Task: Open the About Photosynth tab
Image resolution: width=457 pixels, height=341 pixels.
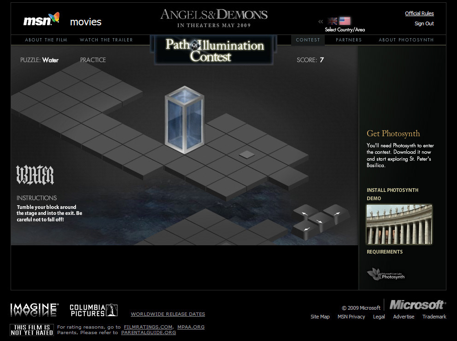Action: 406,40
